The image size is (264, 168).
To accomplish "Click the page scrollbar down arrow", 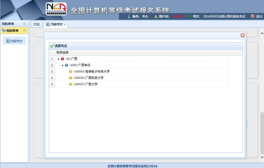I will [262, 158].
